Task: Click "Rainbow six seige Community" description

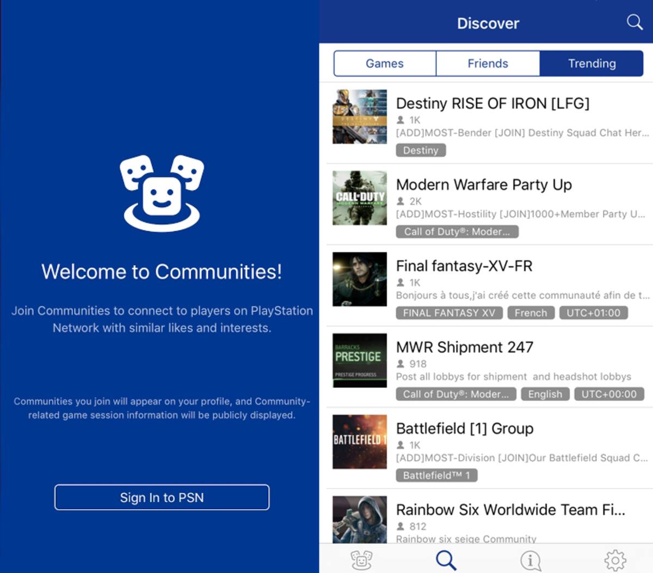Action: tap(466, 539)
